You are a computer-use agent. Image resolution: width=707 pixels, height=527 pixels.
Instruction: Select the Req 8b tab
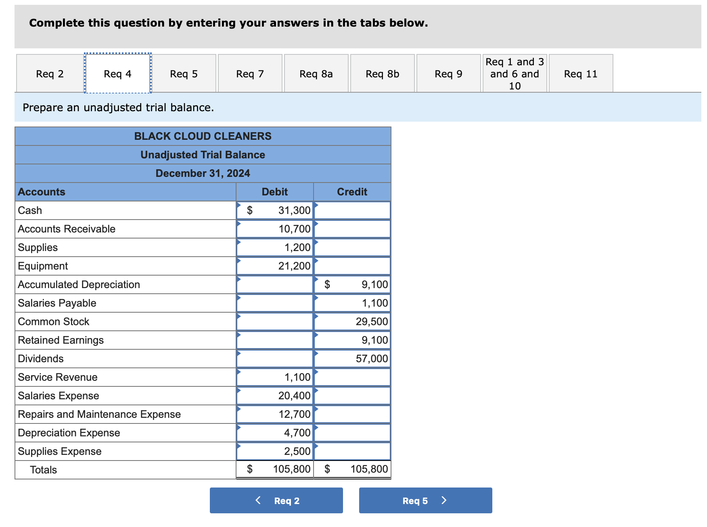click(x=382, y=73)
